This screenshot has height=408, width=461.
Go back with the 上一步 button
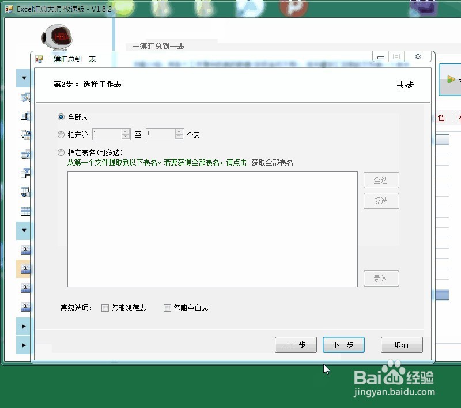(296, 345)
